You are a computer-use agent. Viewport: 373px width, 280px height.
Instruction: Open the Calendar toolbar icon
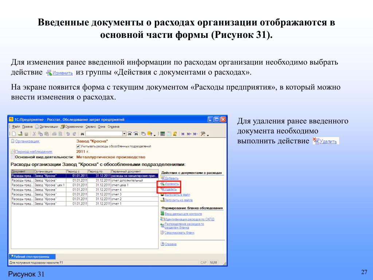[169, 134]
